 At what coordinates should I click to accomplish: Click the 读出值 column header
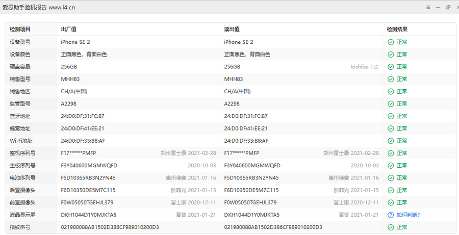[232, 30]
